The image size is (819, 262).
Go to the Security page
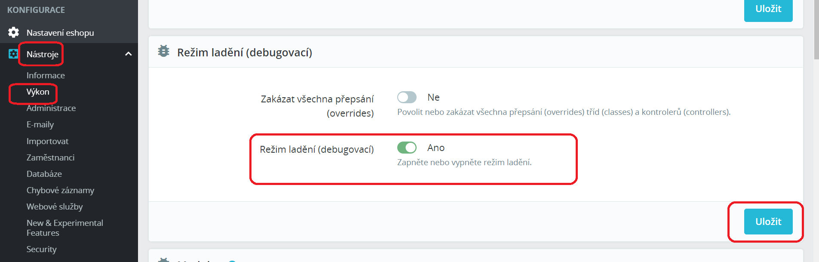(x=41, y=249)
